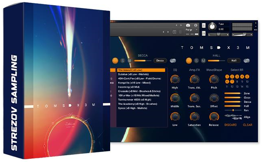Click the Trans. Att. knob
This screenshot has height=162, width=262.
[x=194, y=79]
